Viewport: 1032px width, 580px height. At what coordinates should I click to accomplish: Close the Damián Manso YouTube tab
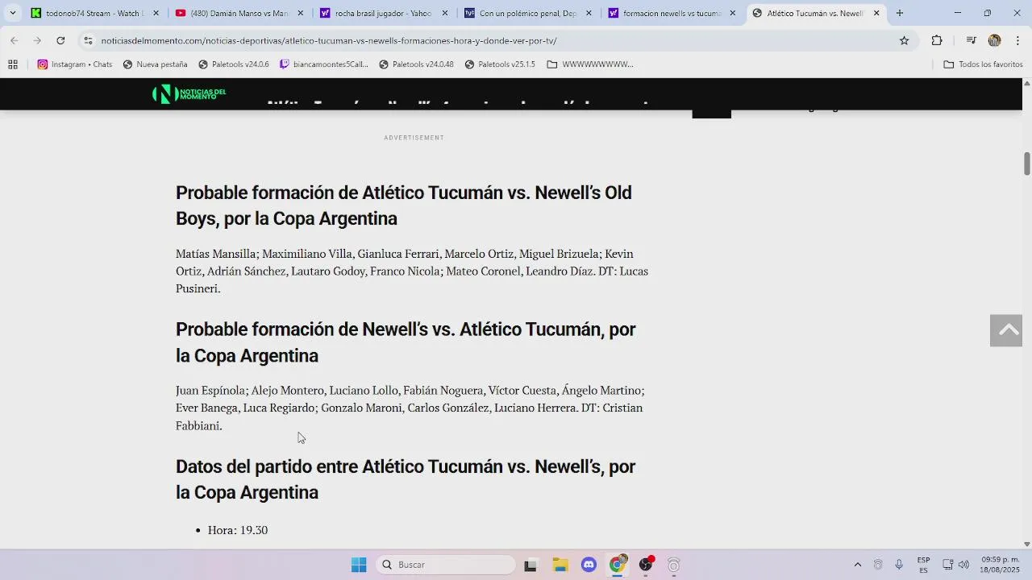coord(301,13)
